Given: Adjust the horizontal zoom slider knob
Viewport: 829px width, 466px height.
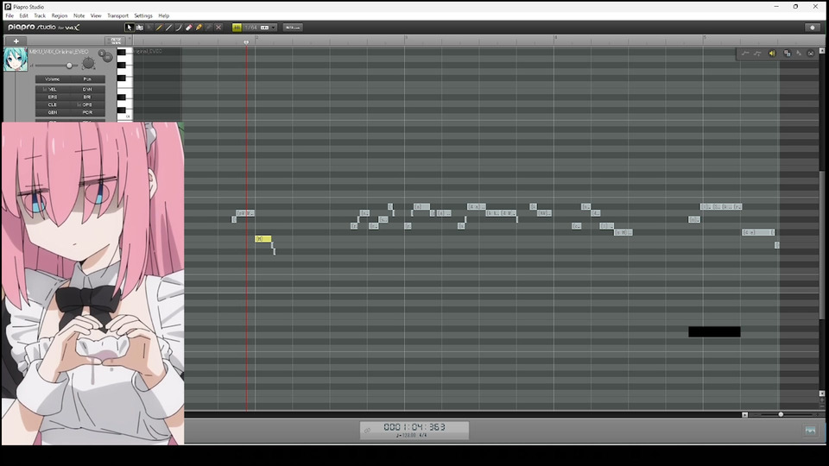Looking at the screenshot, I should (781, 415).
